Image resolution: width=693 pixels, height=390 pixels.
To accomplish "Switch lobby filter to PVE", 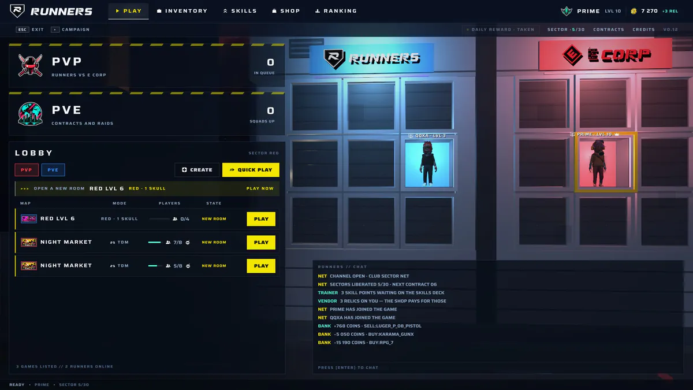I will 53,170.
